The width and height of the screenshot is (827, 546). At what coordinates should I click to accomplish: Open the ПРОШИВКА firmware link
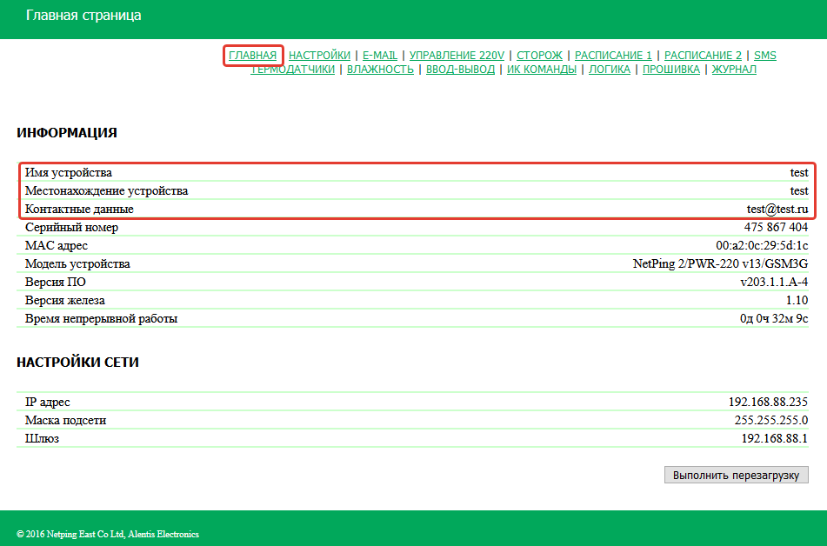[670, 70]
